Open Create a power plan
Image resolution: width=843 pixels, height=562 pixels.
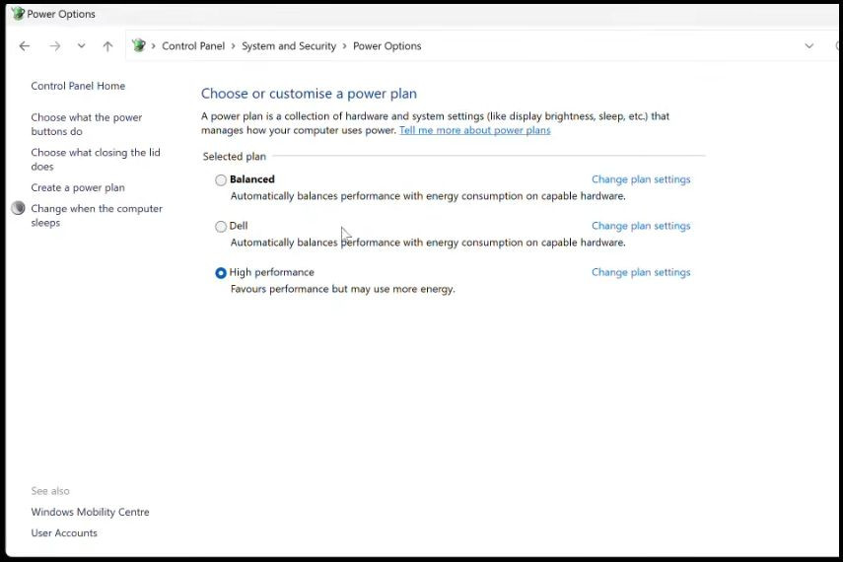point(78,187)
